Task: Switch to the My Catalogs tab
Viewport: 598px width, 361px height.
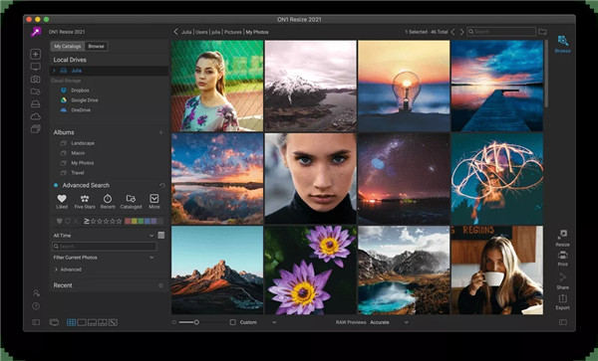Action: click(x=68, y=47)
